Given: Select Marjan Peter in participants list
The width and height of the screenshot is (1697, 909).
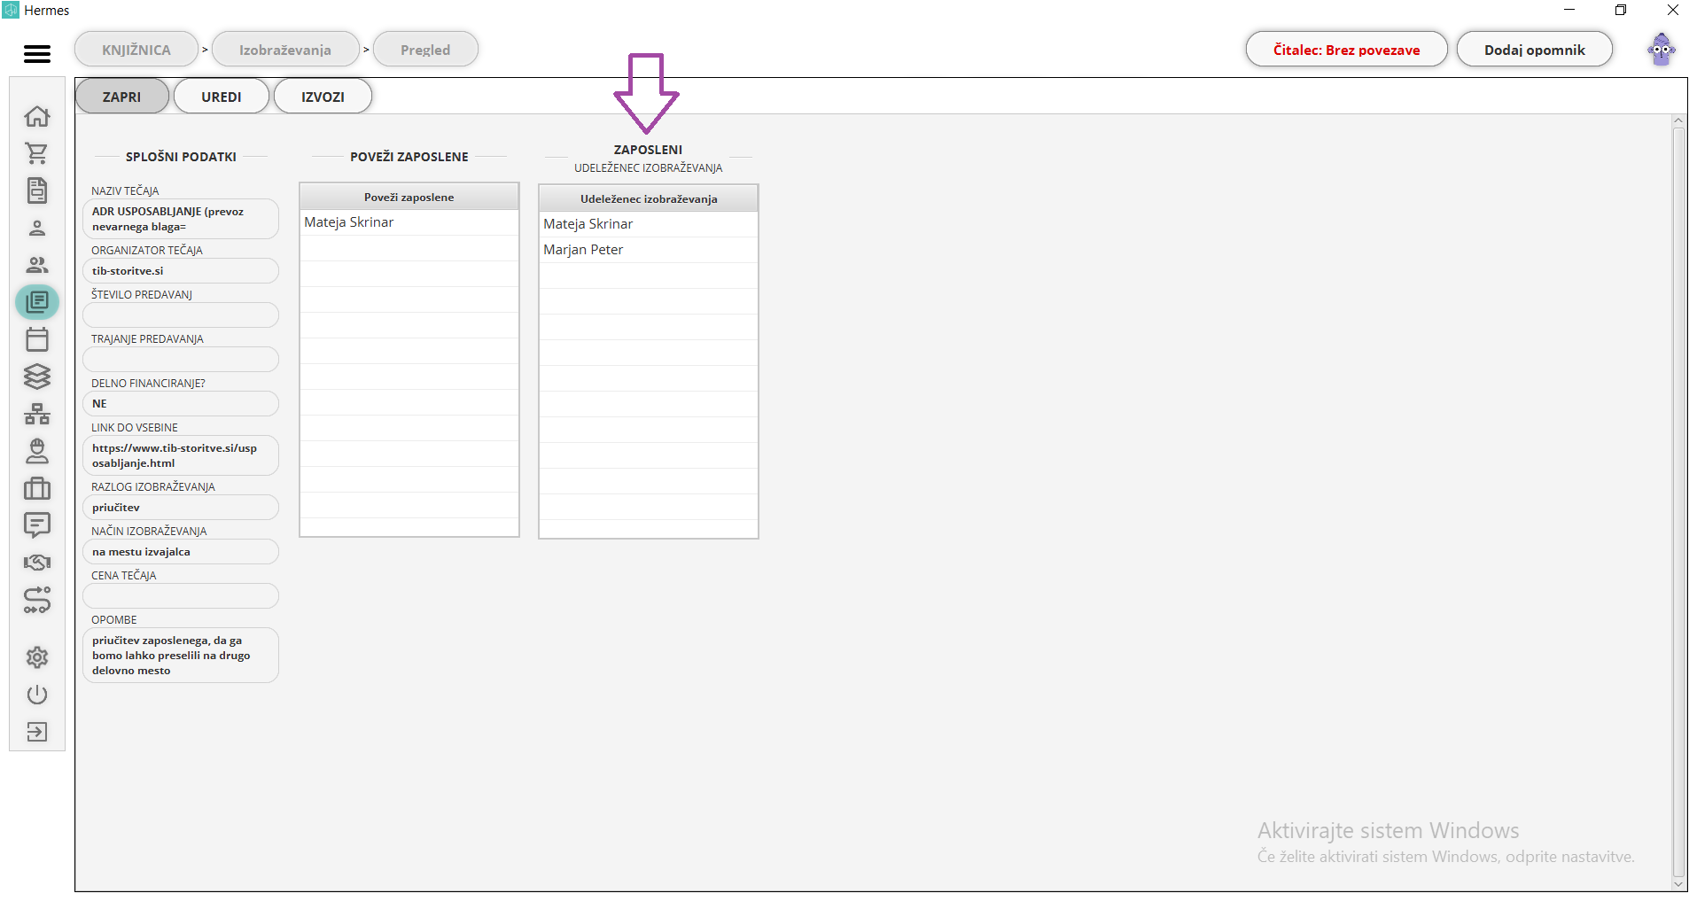Looking at the screenshot, I should coord(649,250).
